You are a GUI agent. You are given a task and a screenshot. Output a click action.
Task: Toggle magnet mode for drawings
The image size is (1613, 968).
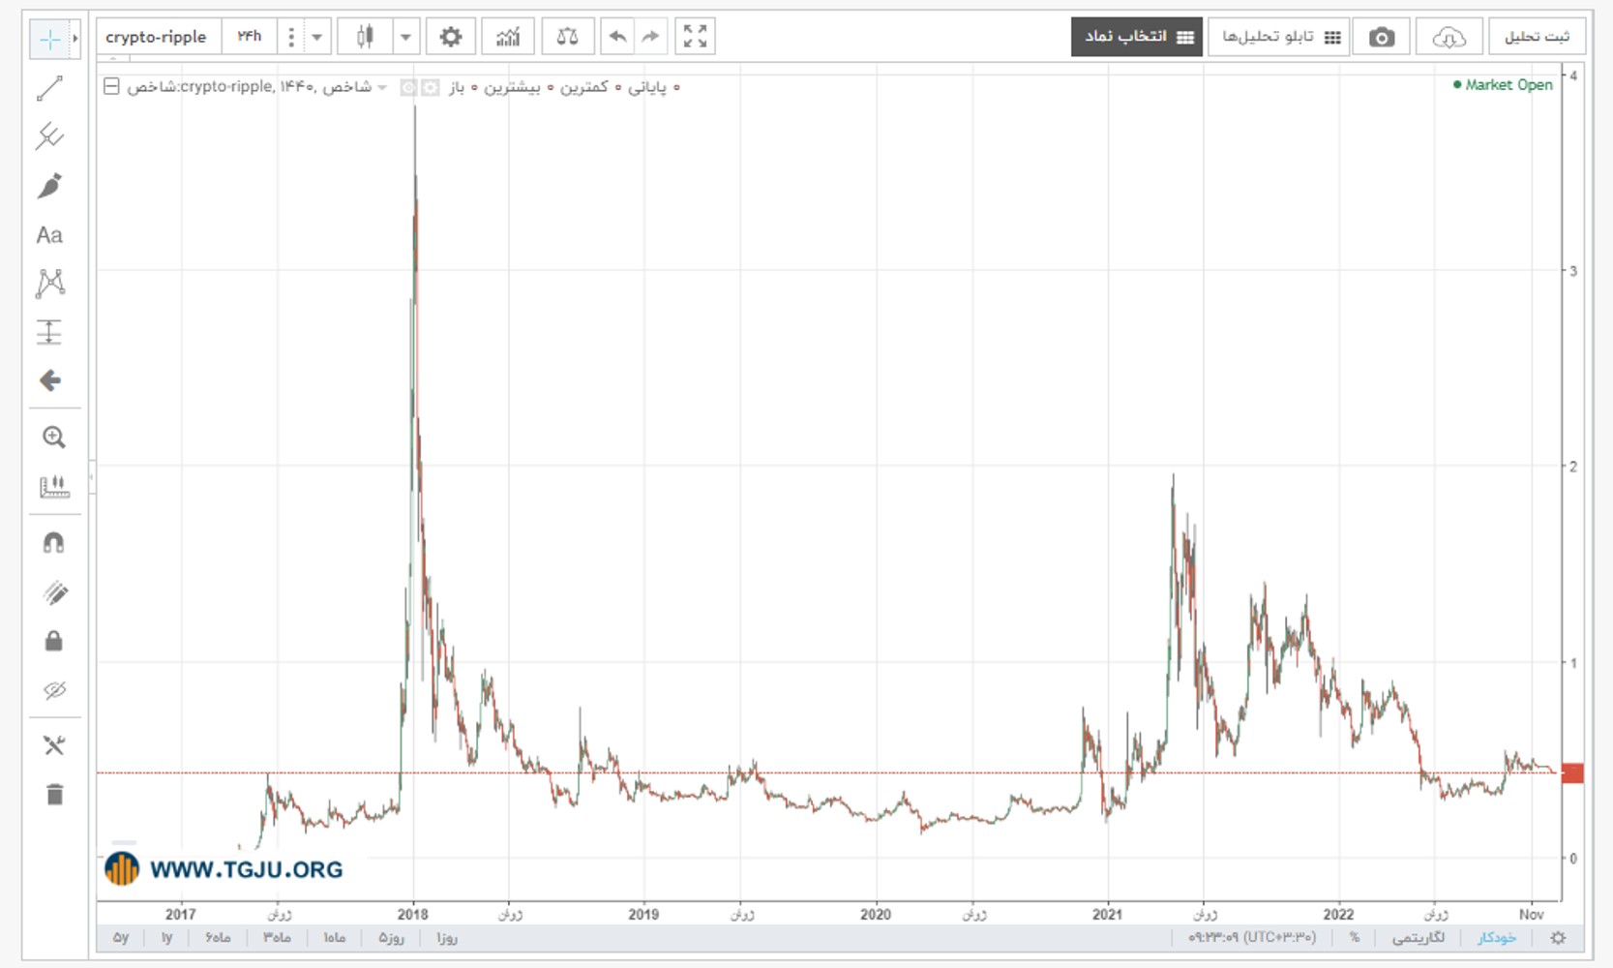tap(54, 543)
